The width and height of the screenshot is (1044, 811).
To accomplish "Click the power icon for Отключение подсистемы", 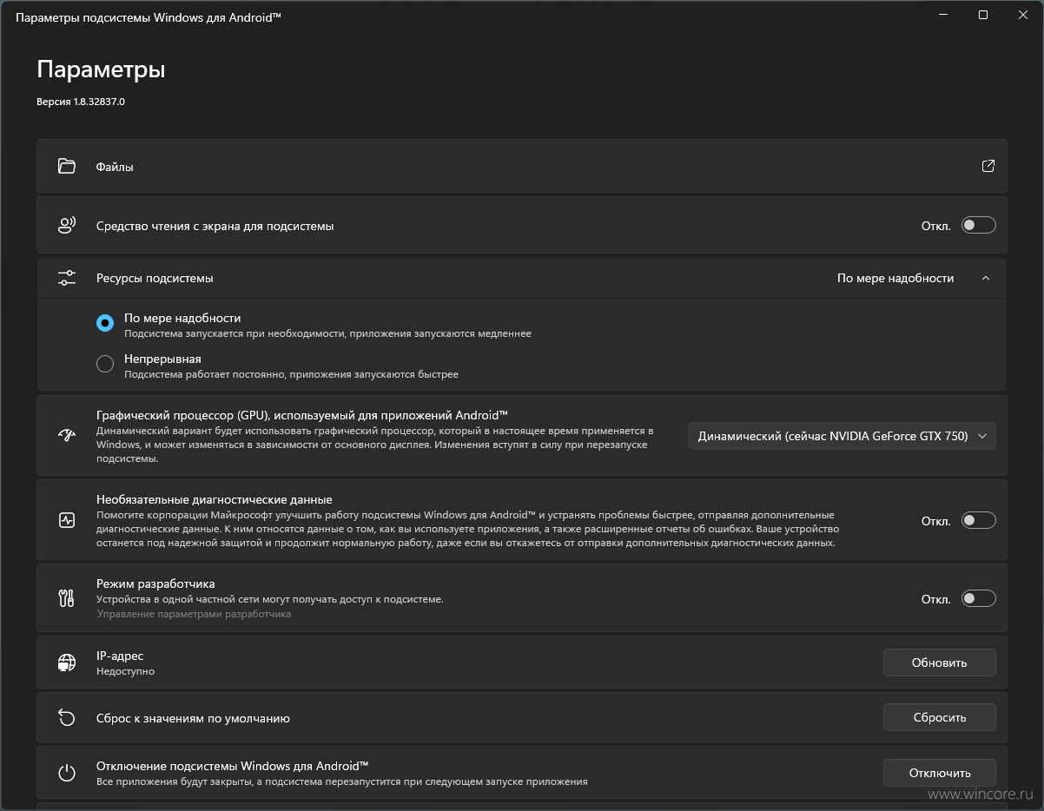I will point(67,773).
